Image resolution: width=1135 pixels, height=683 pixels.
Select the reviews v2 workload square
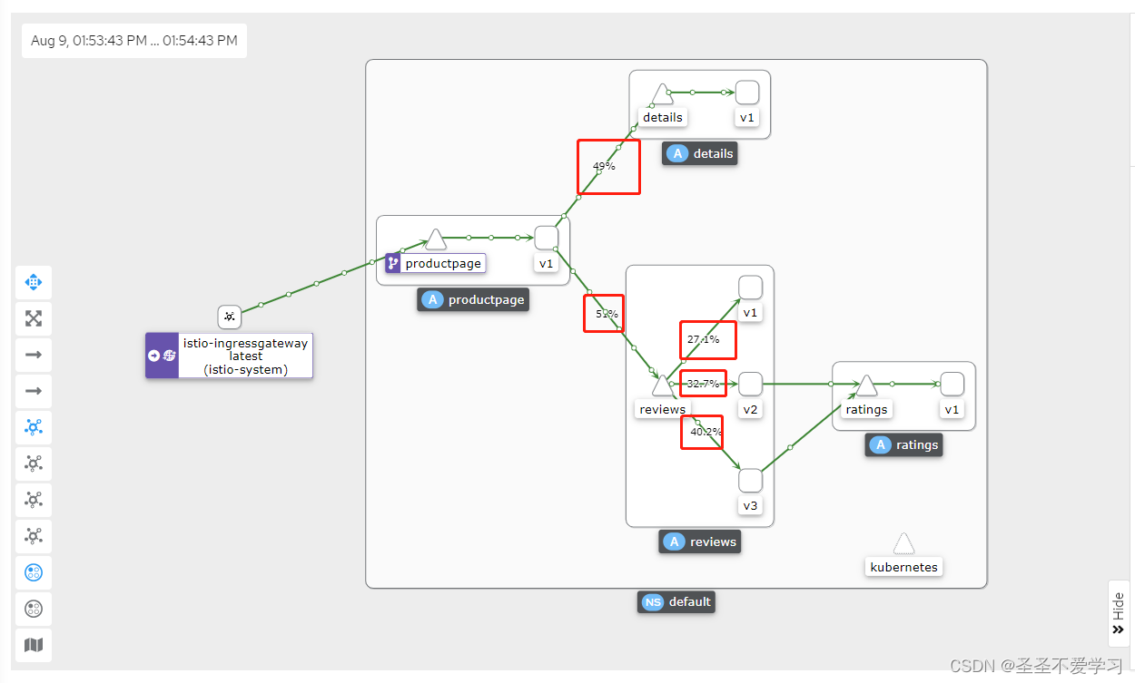click(750, 385)
